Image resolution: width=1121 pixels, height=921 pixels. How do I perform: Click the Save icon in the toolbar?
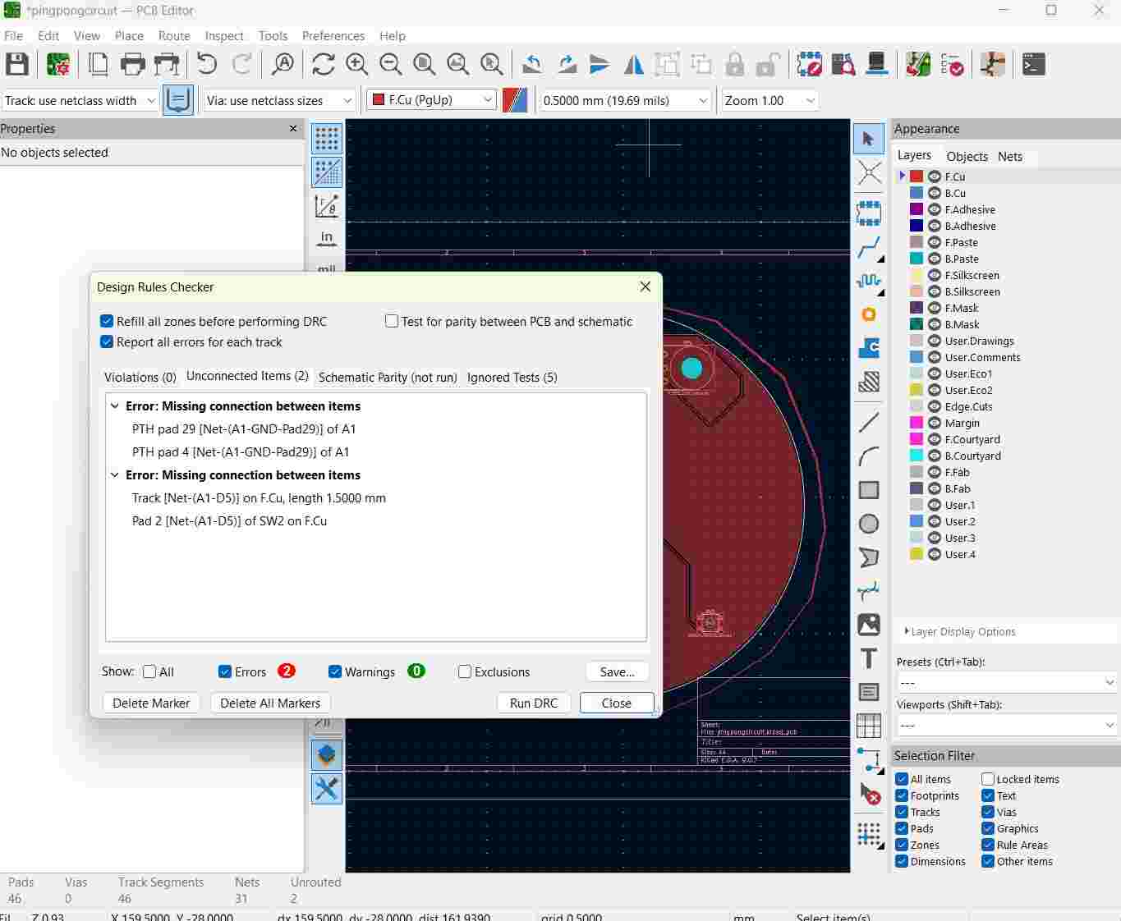coord(17,64)
